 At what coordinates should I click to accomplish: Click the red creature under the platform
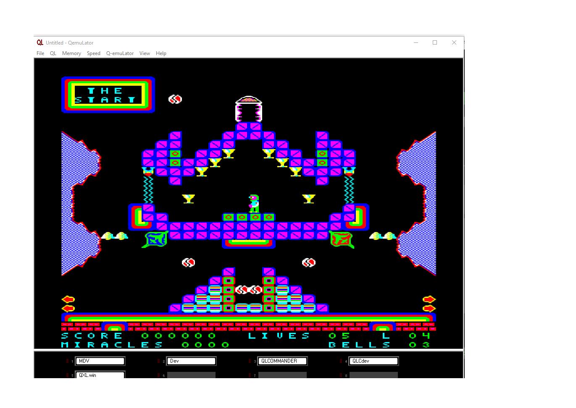pos(342,240)
